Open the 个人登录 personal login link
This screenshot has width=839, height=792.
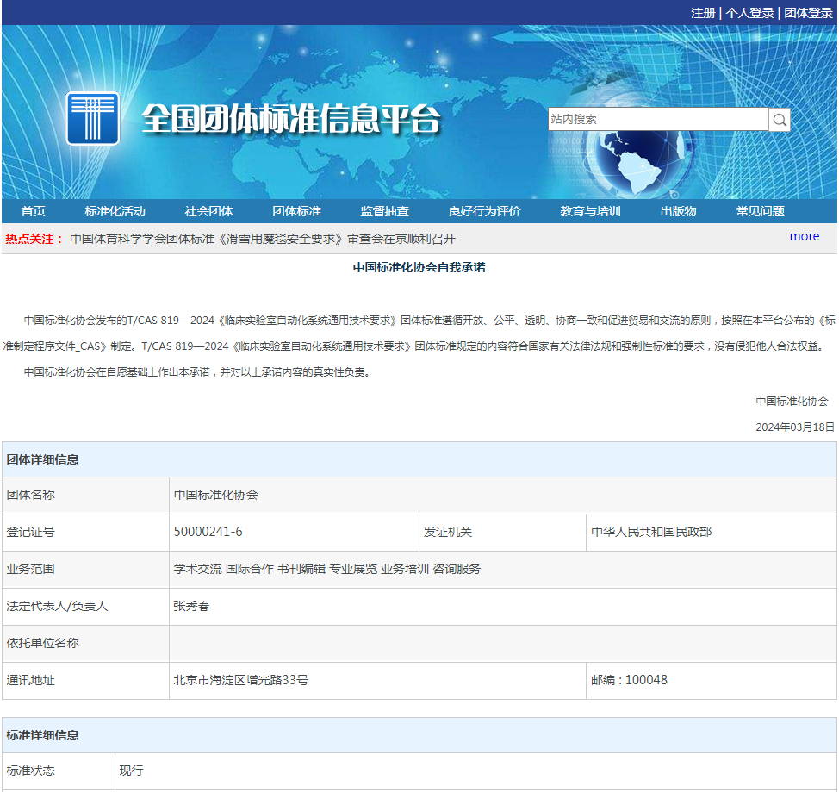pyautogui.click(x=749, y=13)
